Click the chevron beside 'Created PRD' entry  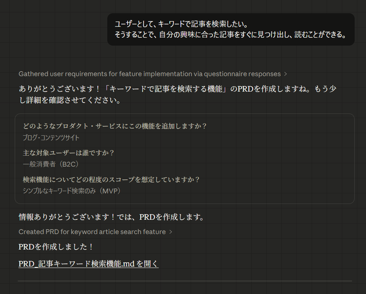click(x=170, y=232)
